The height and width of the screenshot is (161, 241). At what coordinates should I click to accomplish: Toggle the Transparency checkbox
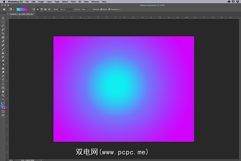pyautogui.click(x=109, y=9)
